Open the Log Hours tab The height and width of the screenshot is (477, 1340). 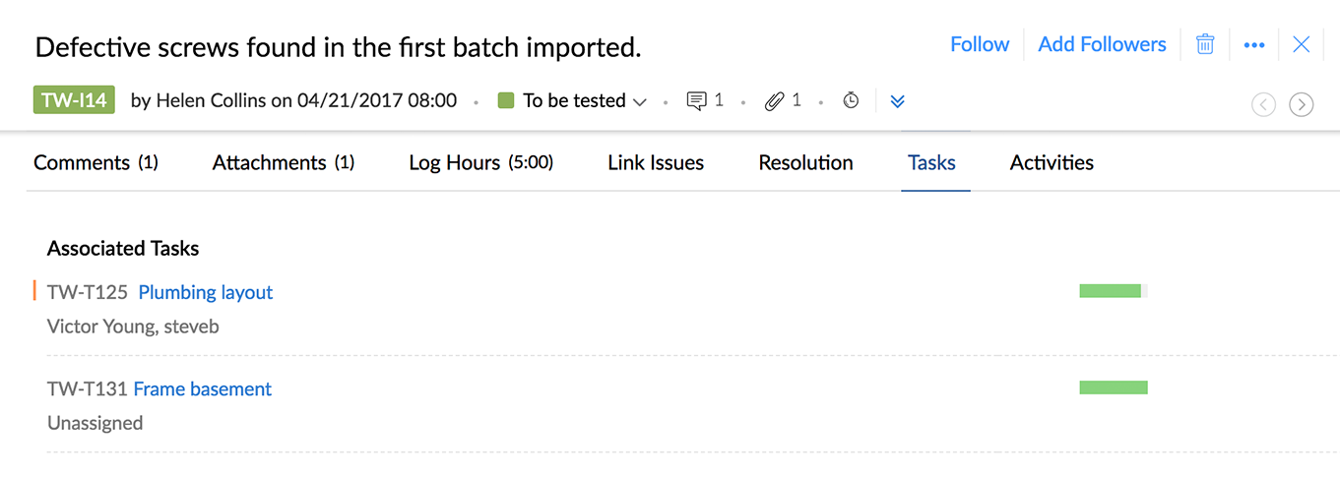[x=480, y=162]
